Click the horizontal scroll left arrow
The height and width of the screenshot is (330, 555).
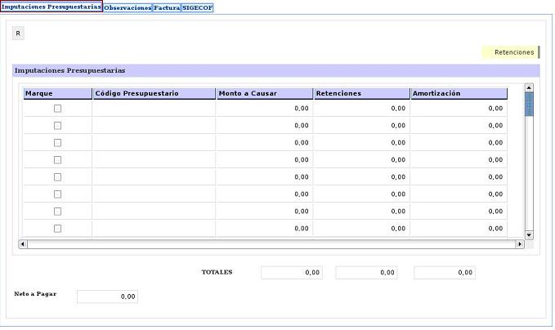coord(22,244)
